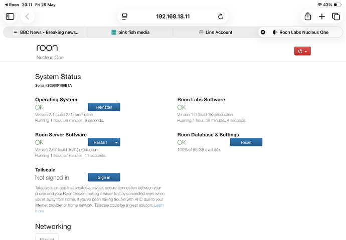Click the Reinstall operating system button
The image size is (346, 240).
click(x=104, y=107)
